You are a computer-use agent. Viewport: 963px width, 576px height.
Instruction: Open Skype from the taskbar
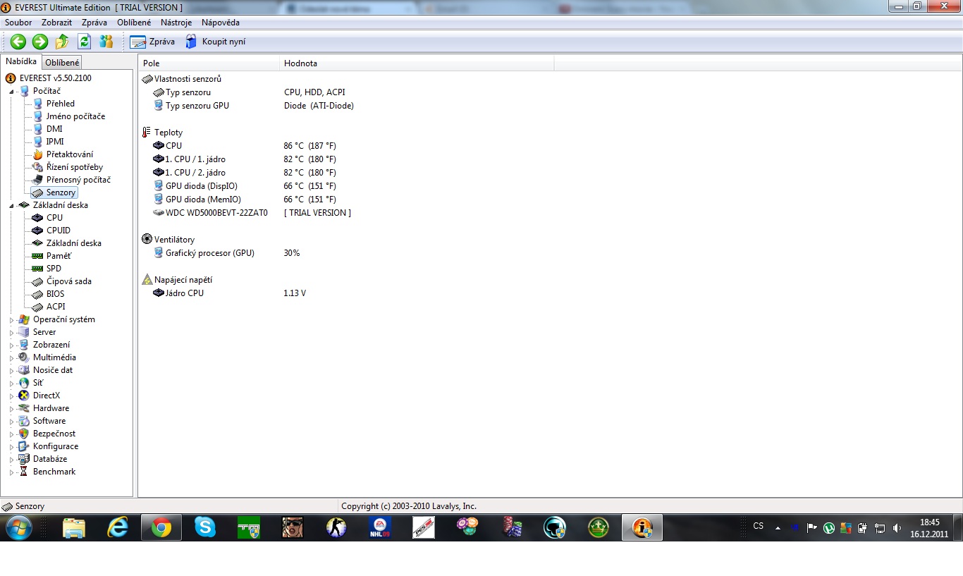coord(205,527)
